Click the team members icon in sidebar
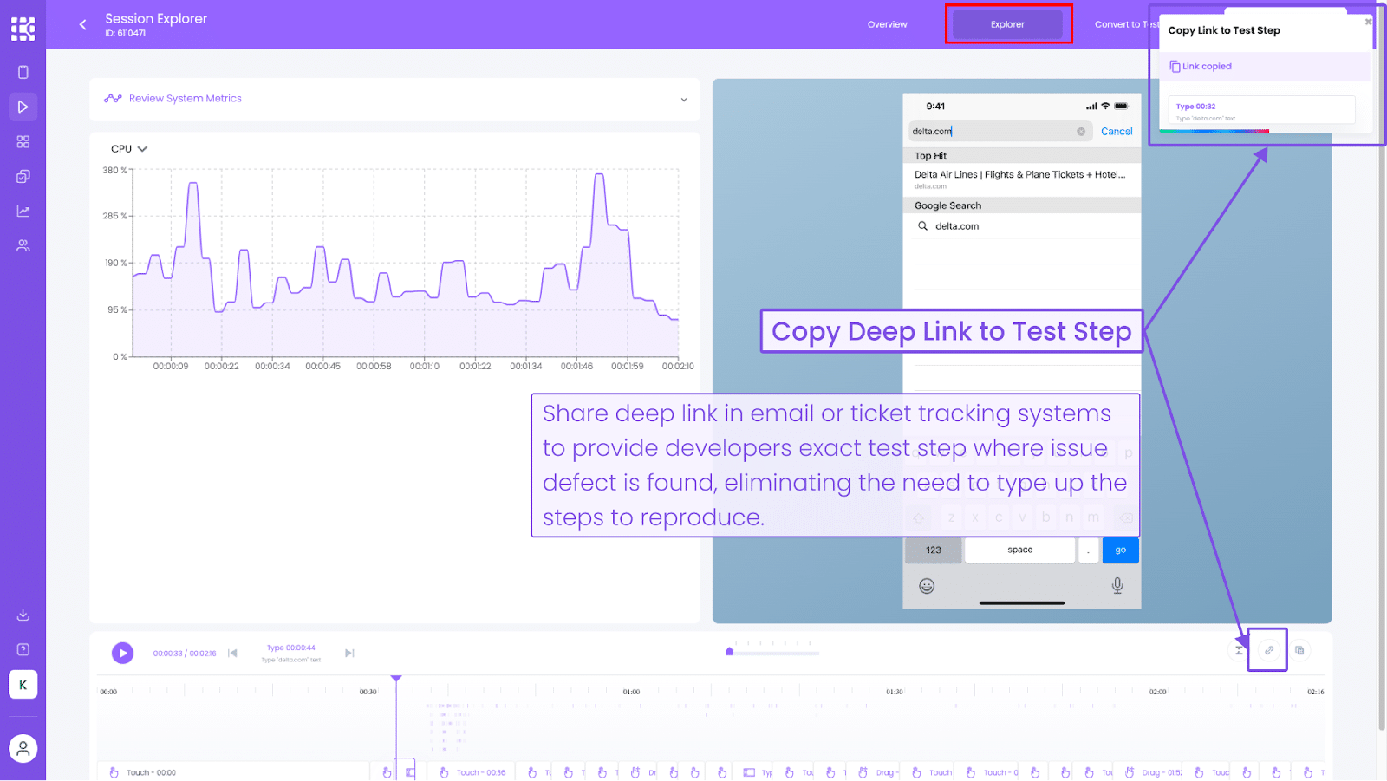 point(23,245)
